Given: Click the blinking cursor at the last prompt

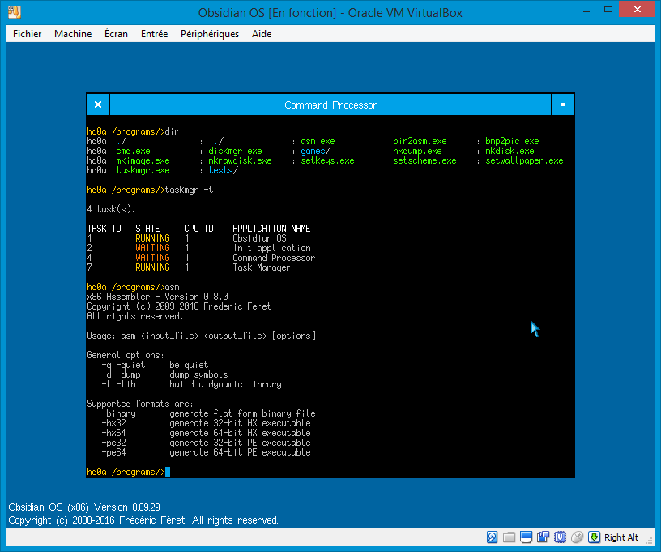Looking at the screenshot, I should 168,472.
